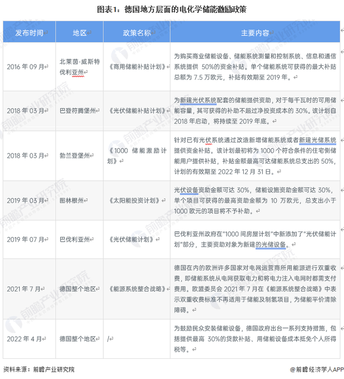Click the content about 净投资成本的30%
Image resolution: width=344 pixels, height=379 pixels.
(x=255, y=111)
